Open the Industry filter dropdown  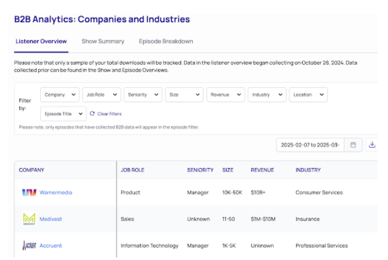tap(267, 95)
